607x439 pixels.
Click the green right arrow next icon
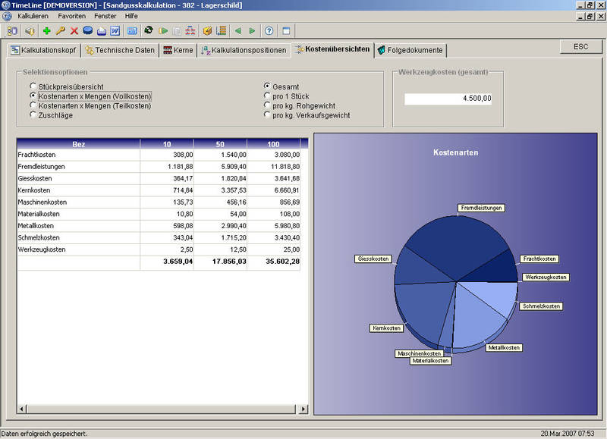pos(252,31)
